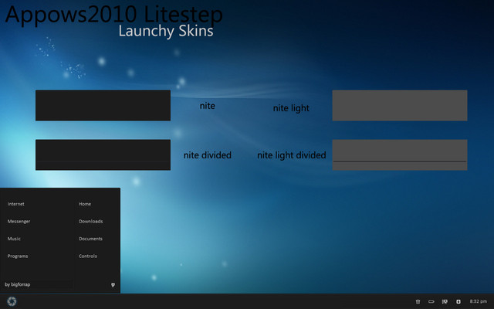Click the 'nite light divided' label
Viewport: 494px width, 309px height.
tap(292, 155)
